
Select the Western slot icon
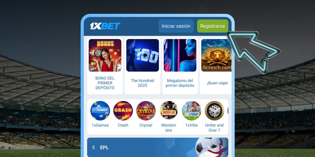[x=169, y=110]
